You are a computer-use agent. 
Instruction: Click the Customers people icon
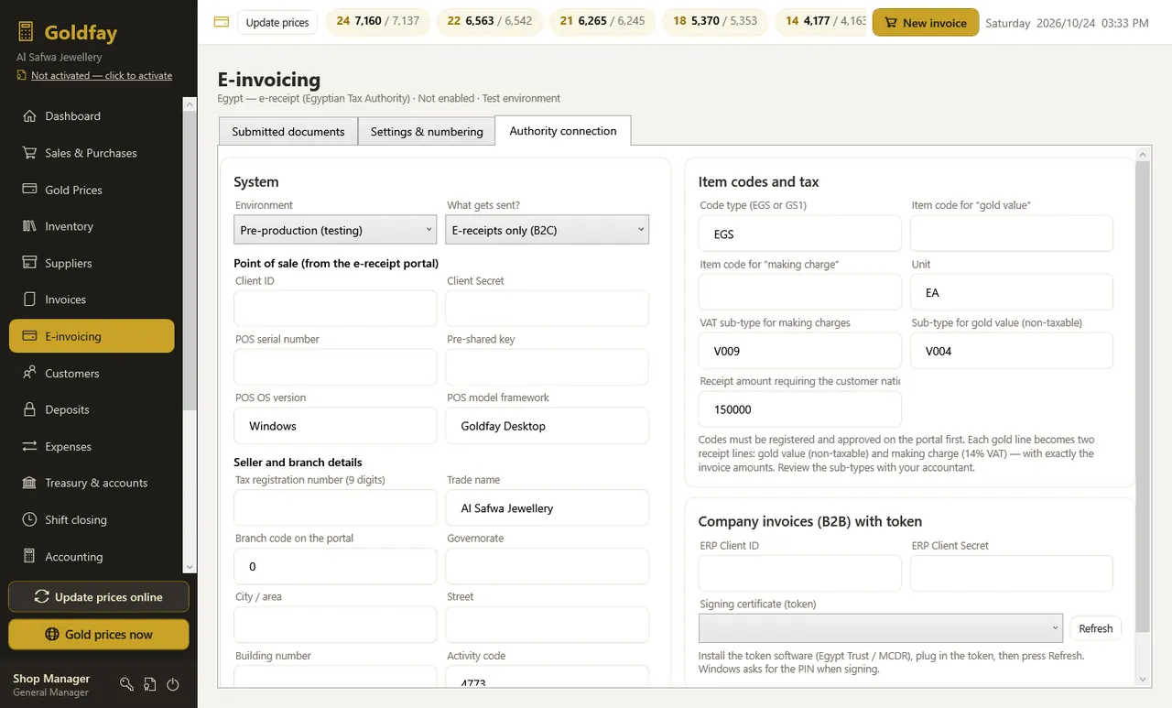28,373
